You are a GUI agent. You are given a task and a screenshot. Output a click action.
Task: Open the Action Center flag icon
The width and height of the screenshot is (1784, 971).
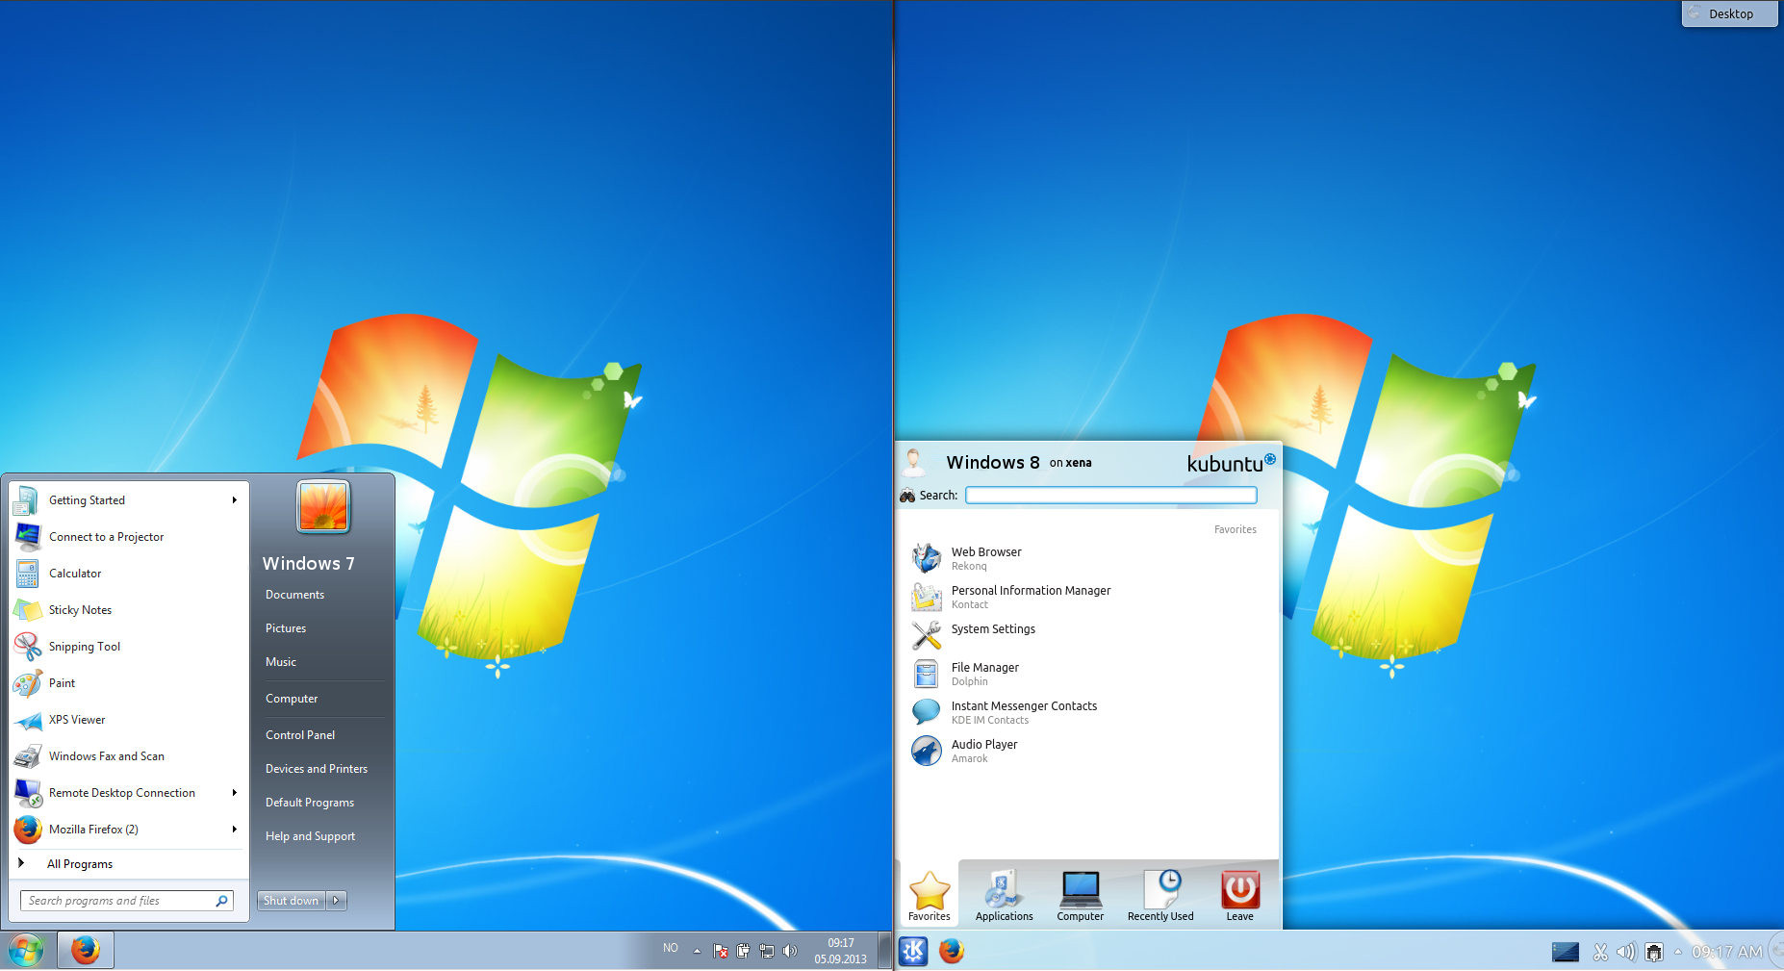click(720, 951)
